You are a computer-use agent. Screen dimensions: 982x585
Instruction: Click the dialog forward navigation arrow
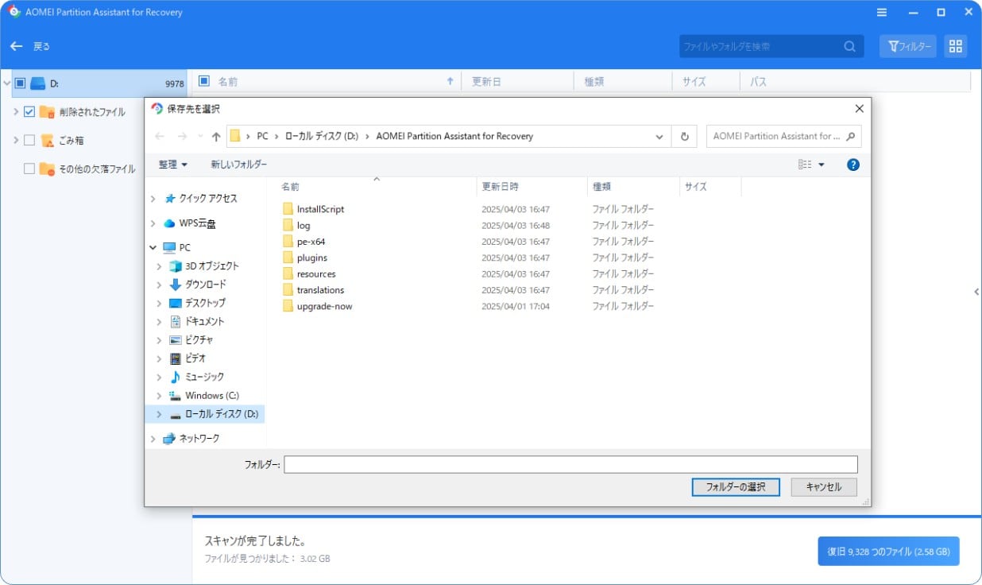(x=182, y=137)
